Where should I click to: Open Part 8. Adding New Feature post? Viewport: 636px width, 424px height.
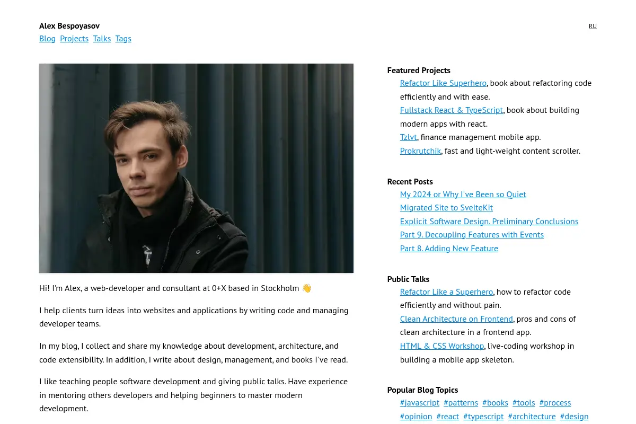tap(449, 249)
